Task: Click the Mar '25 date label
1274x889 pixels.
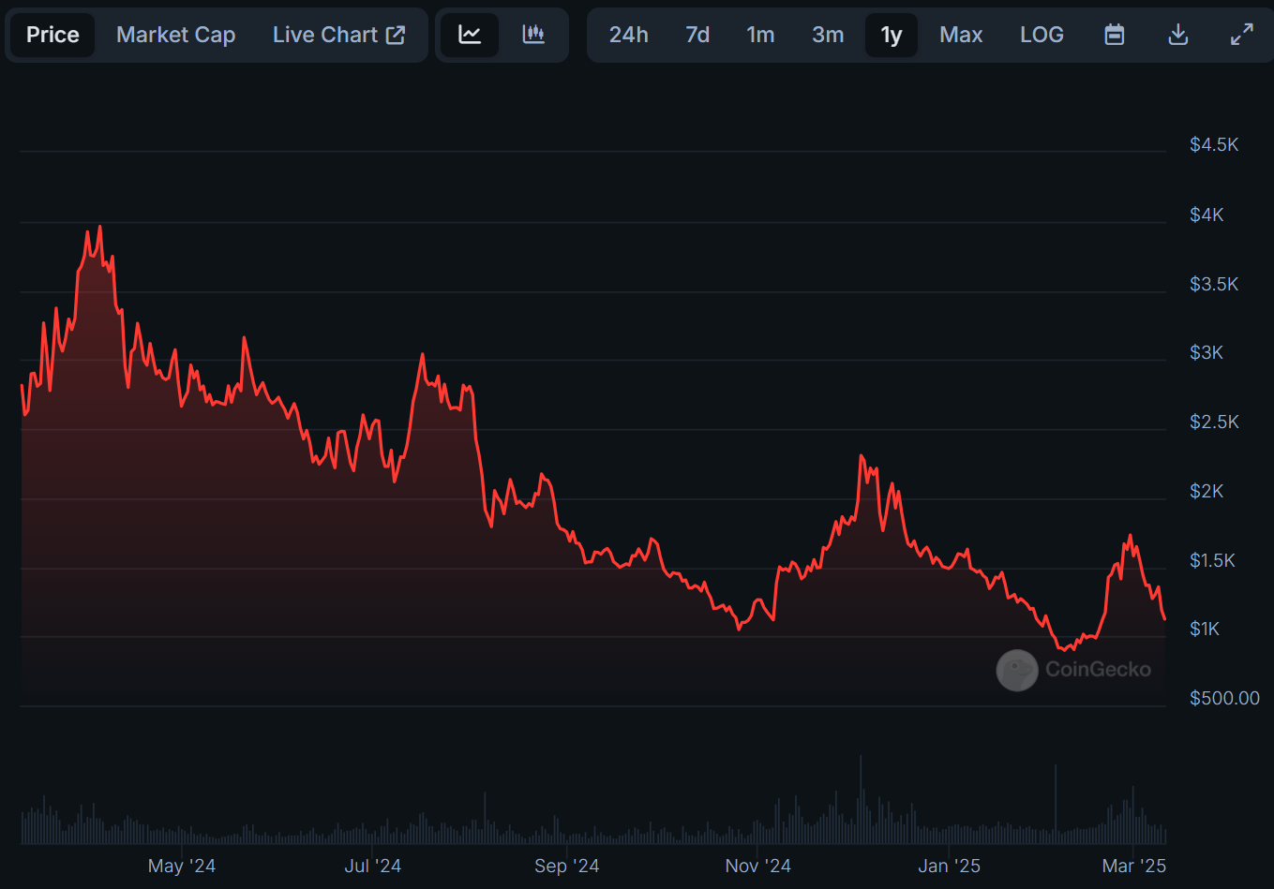Action: tap(1134, 866)
